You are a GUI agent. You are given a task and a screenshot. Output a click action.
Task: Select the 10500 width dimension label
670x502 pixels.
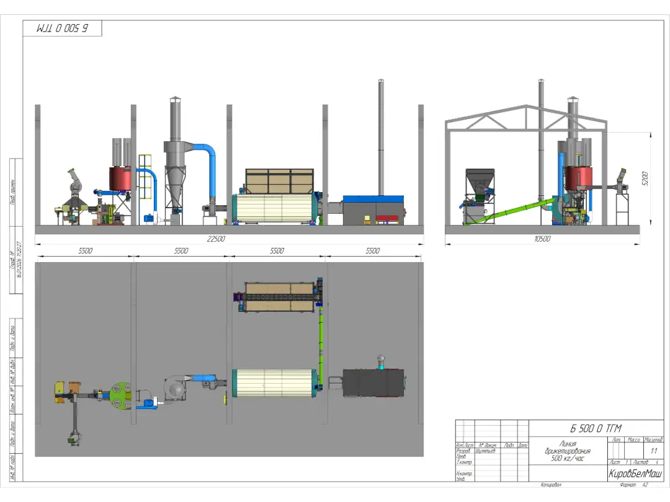tap(542, 239)
